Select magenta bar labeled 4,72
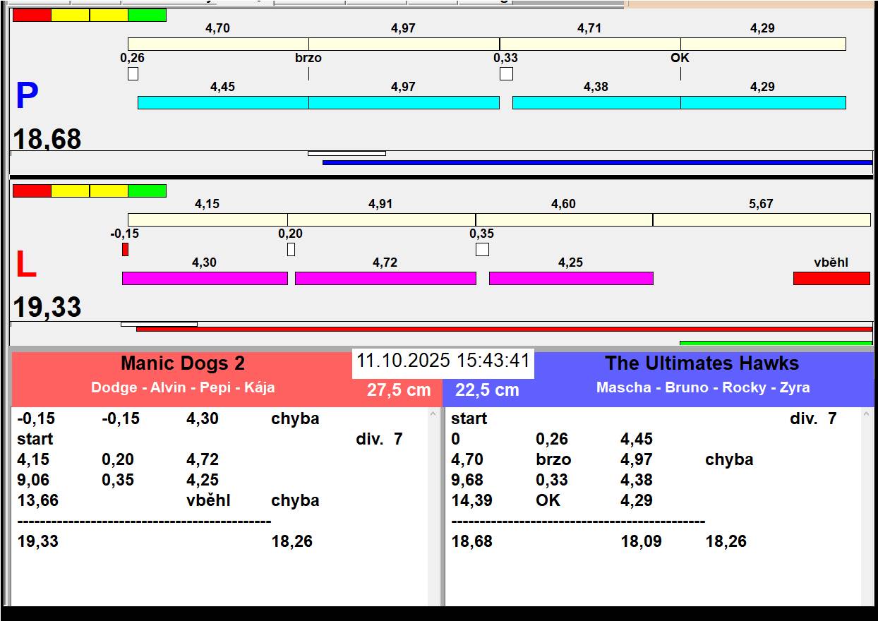The height and width of the screenshot is (621, 878). pyautogui.click(x=385, y=278)
